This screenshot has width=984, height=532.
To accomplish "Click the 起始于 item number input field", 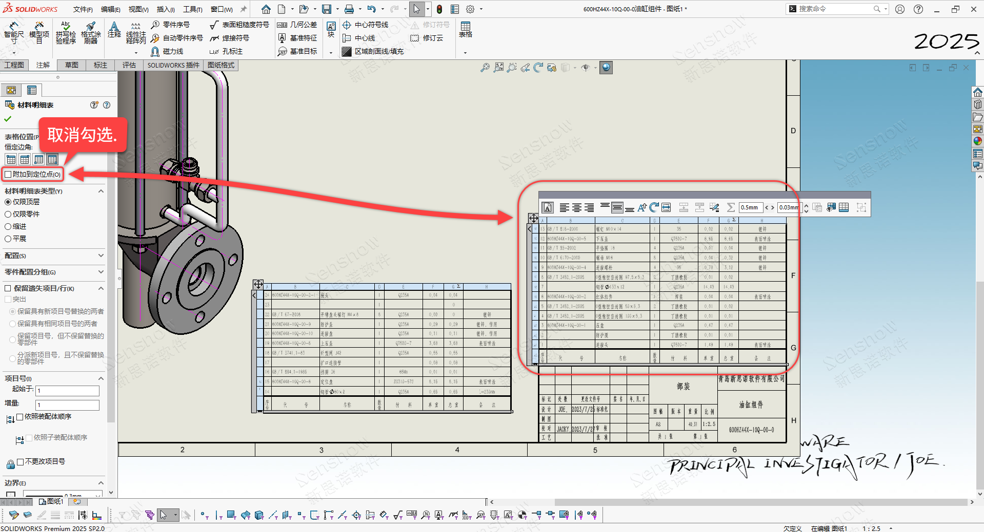I will click(x=67, y=391).
